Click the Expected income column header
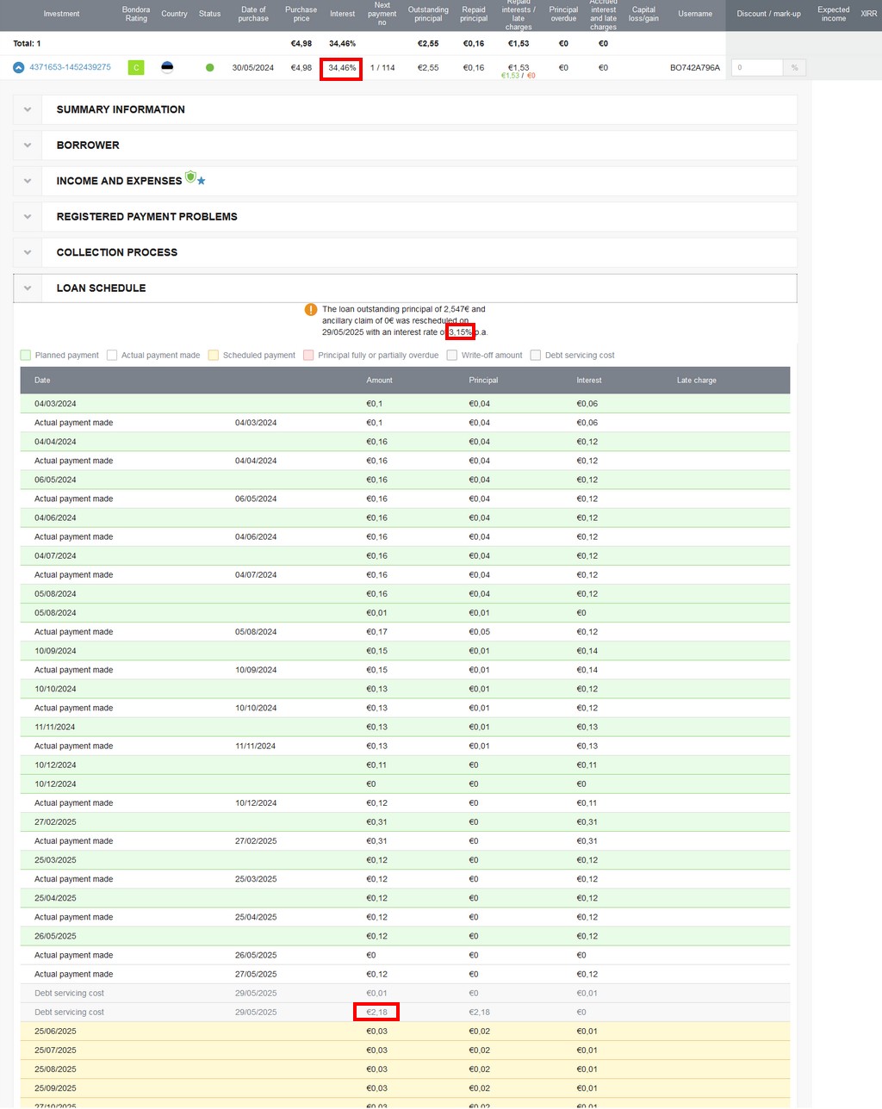This screenshot has width=882, height=1109. [834, 14]
